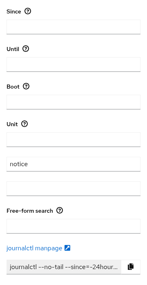Select the Boot input field
The height and width of the screenshot is (285, 147).
click(x=73, y=102)
